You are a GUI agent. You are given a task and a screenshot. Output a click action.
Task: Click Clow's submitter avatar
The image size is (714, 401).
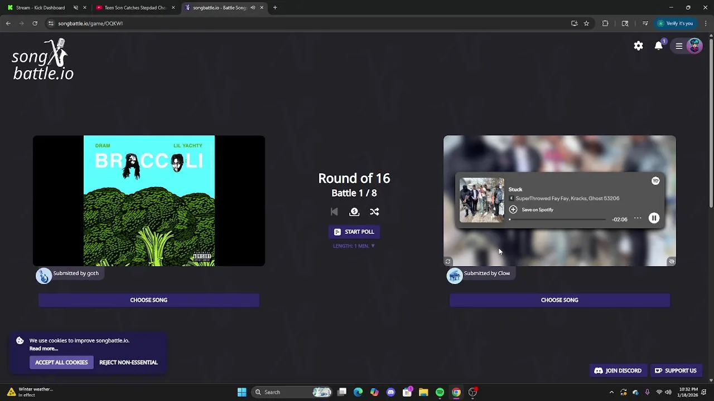(455, 276)
